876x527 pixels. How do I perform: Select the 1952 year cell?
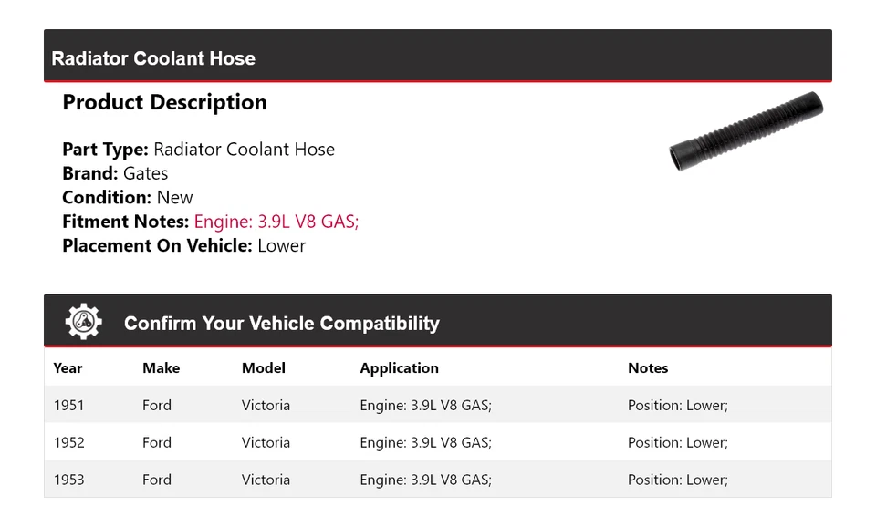[x=68, y=442]
